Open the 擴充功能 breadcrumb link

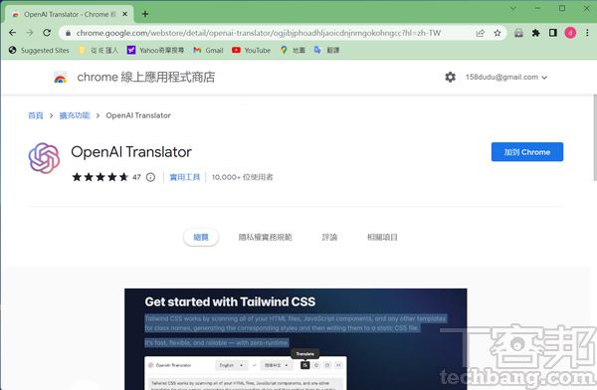[75, 115]
